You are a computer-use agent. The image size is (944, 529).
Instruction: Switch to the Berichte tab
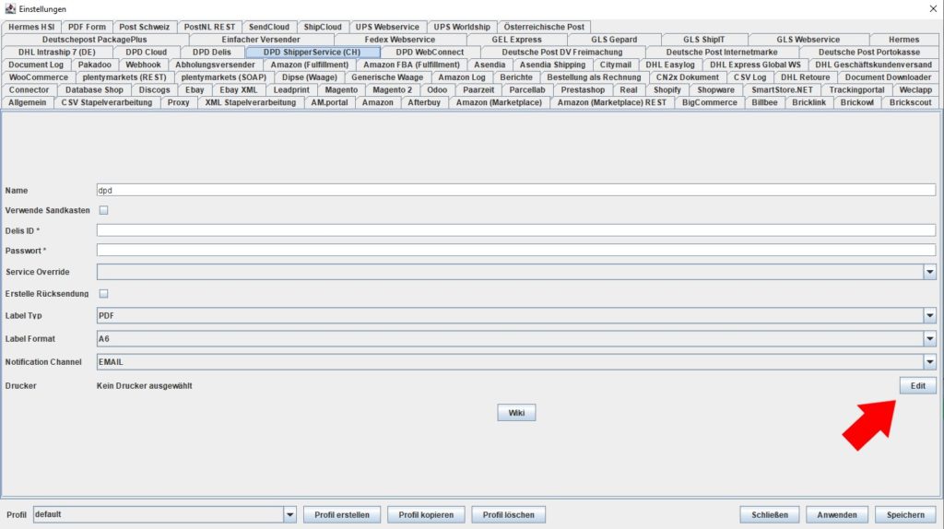click(x=516, y=77)
